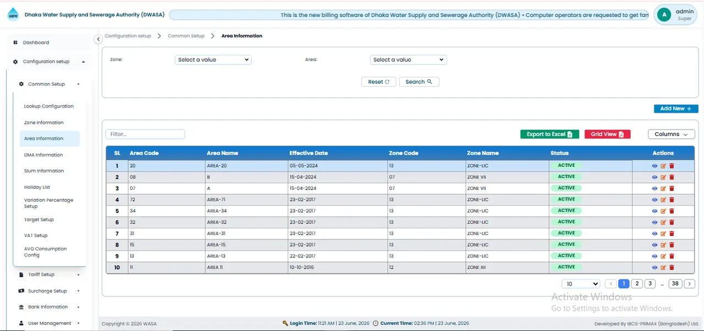The width and height of the screenshot is (704, 331).
Task: View details of AREA 11 row
Action: point(654,267)
